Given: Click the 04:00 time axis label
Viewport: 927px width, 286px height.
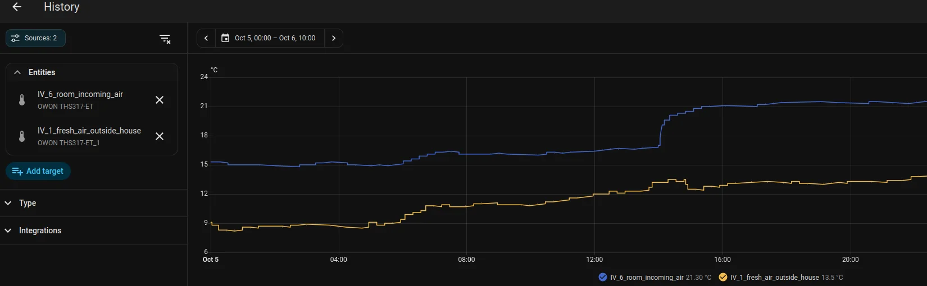Looking at the screenshot, I should [339, 260].
